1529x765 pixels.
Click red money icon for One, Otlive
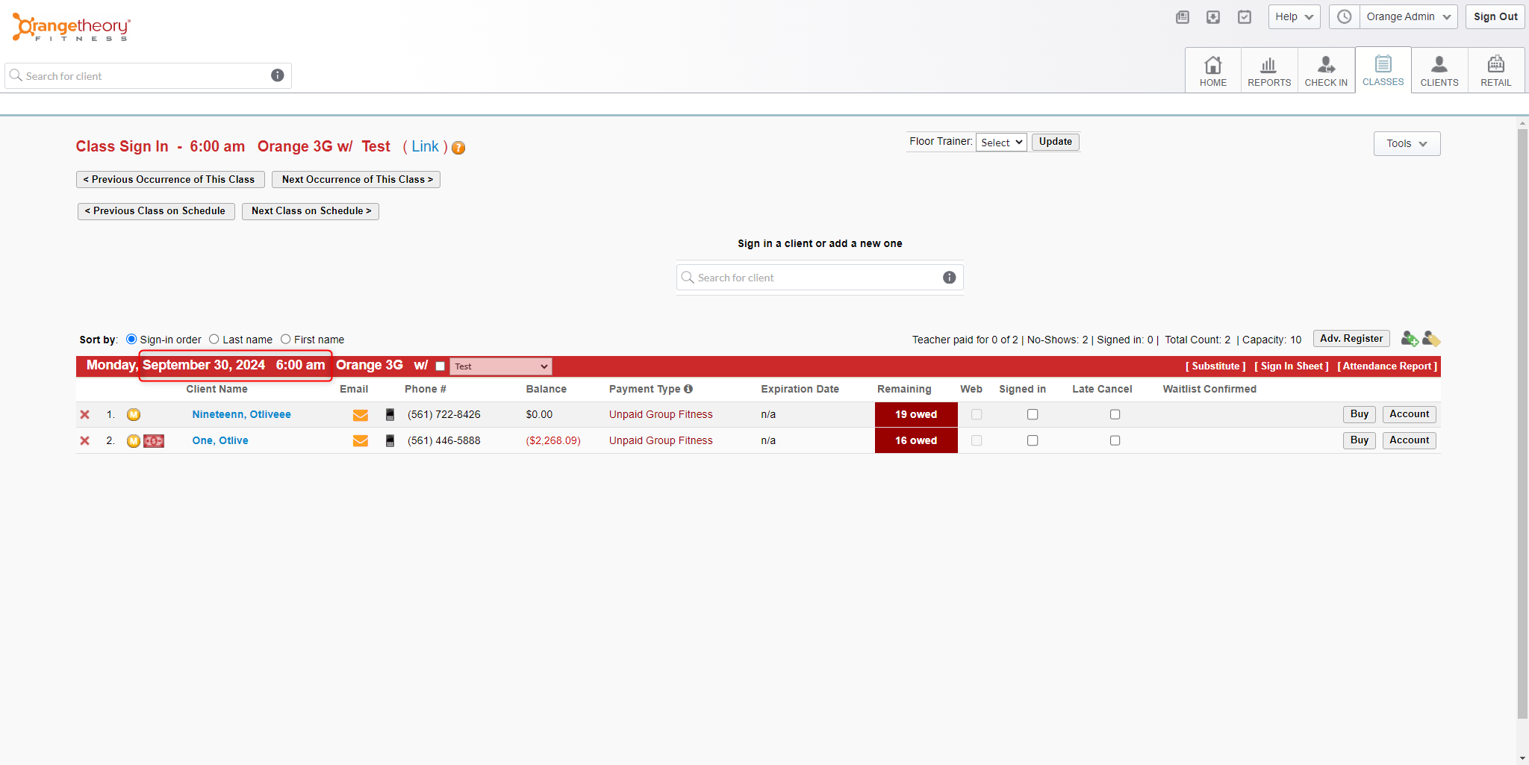coord(154,441)
